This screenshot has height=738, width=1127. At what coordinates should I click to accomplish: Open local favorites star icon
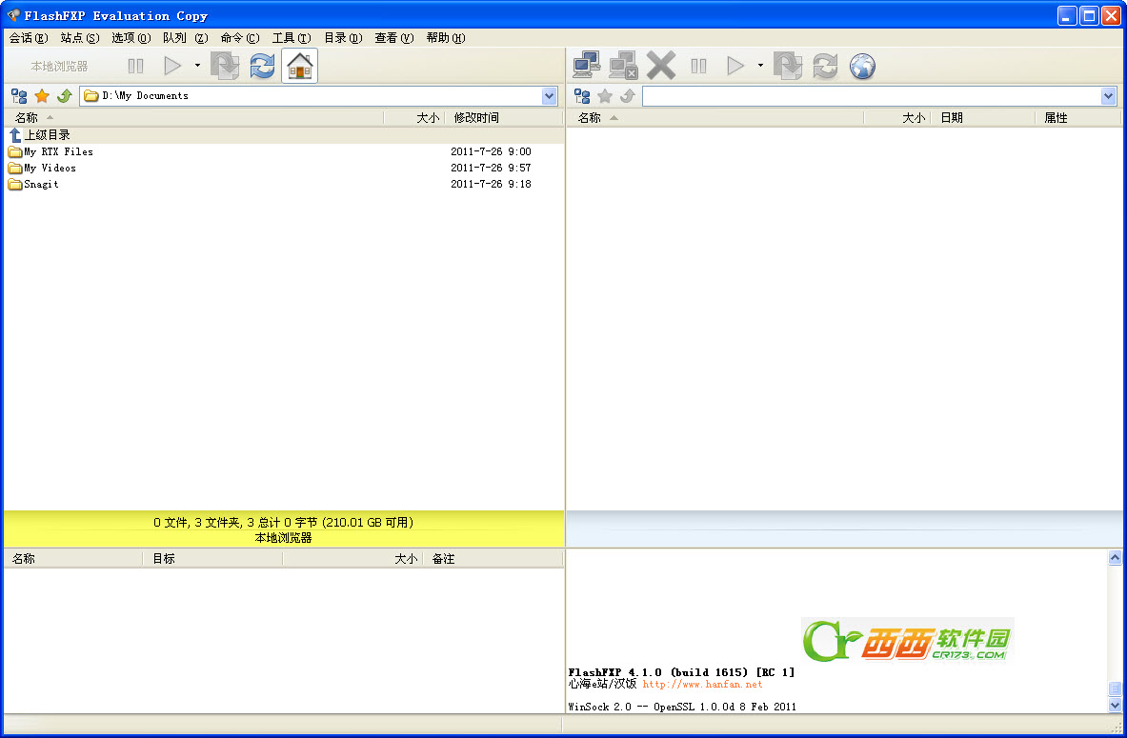click(42, 96)
